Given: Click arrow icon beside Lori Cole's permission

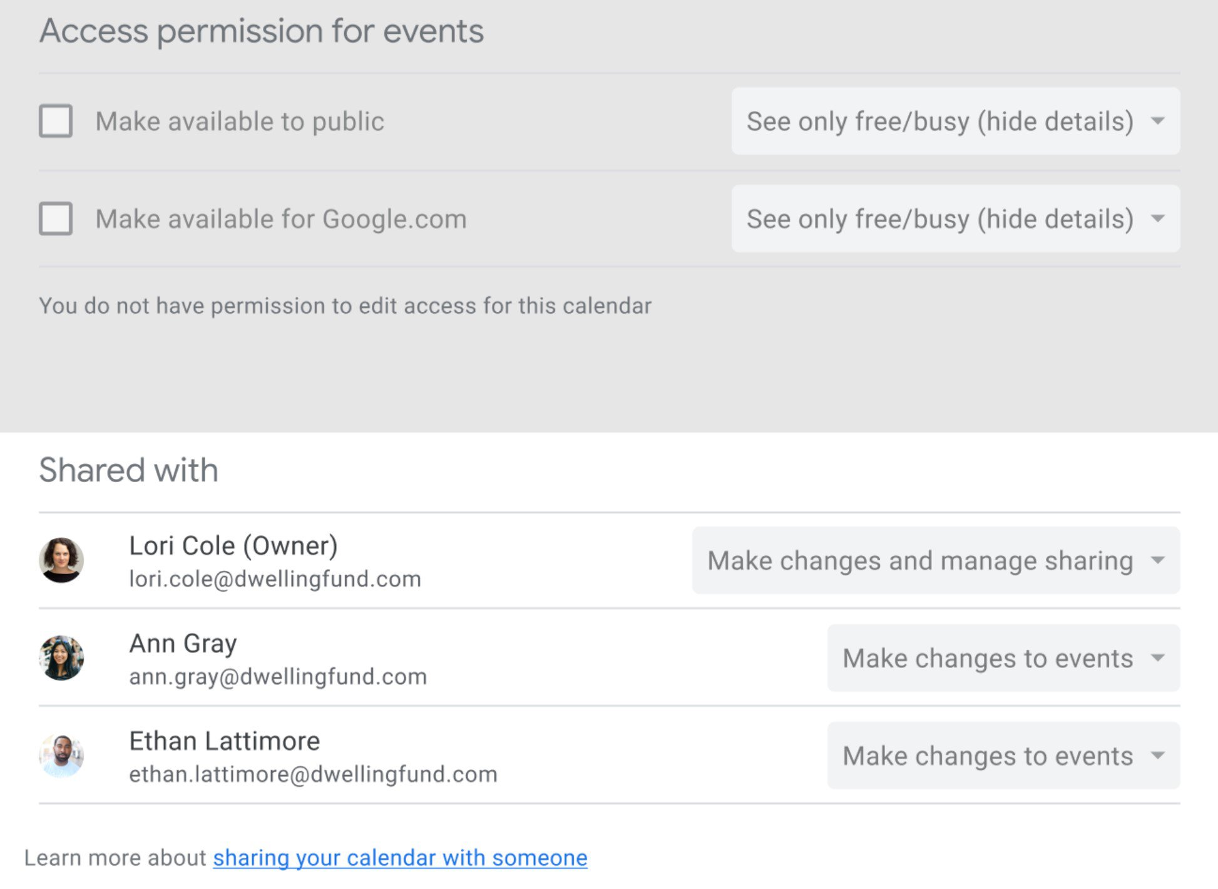Looking at the screenshot, I should click(1158, 560).
